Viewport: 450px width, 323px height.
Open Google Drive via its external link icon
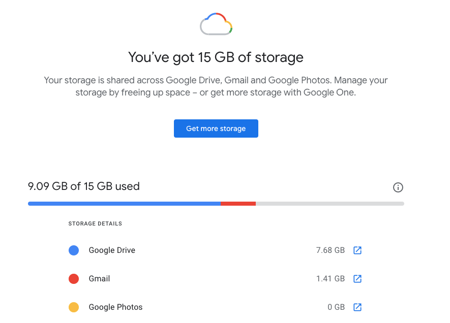357,250
